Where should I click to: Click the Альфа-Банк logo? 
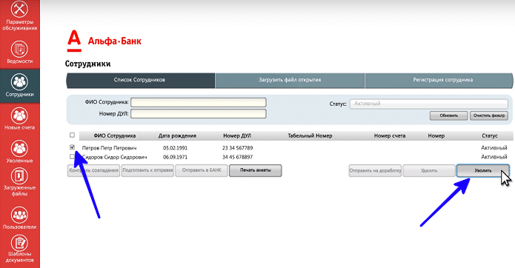coord(104,41)
